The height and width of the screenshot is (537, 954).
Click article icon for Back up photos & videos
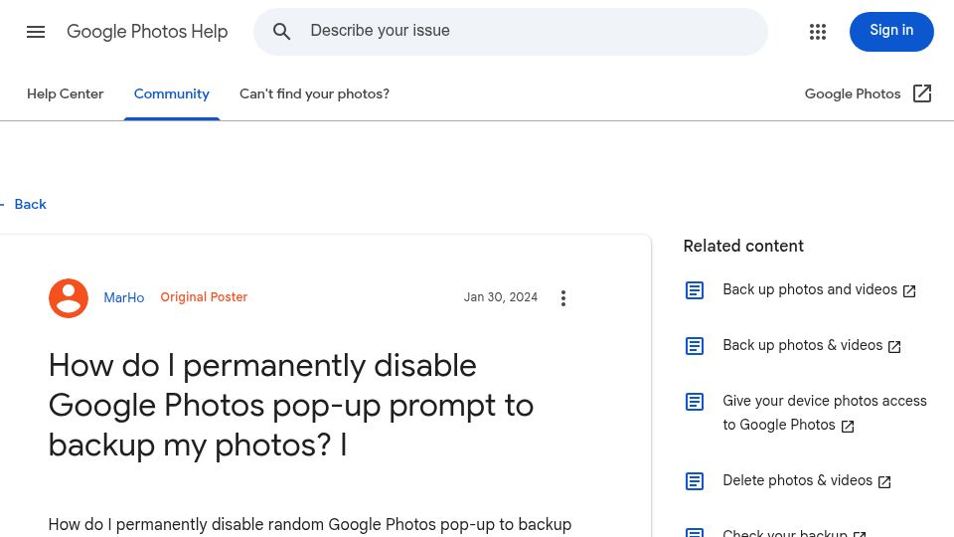point(695,346)
